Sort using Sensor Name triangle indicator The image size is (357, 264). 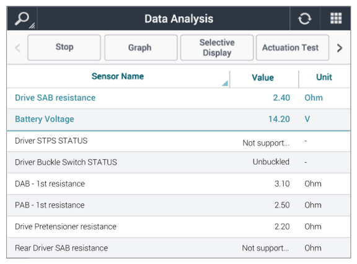225,83
